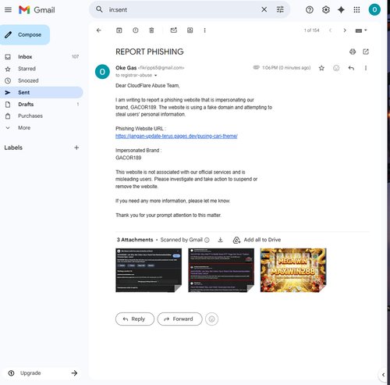Go to the older conversation arrow
This screenshot has height=385, width=390.
click(345, 30)
